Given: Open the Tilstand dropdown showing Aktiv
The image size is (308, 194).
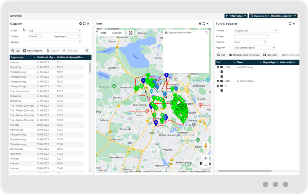Looking at the screenshot, I should [x=250, y=42].
